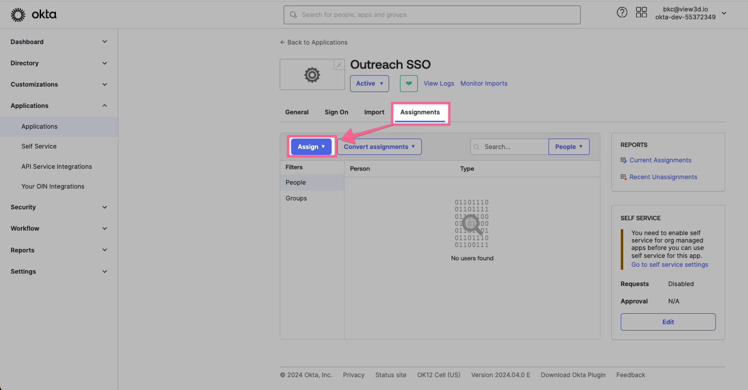Click the Outreach SSO gear logo
This screenshot has height=390, width=748.
point(312,75)
